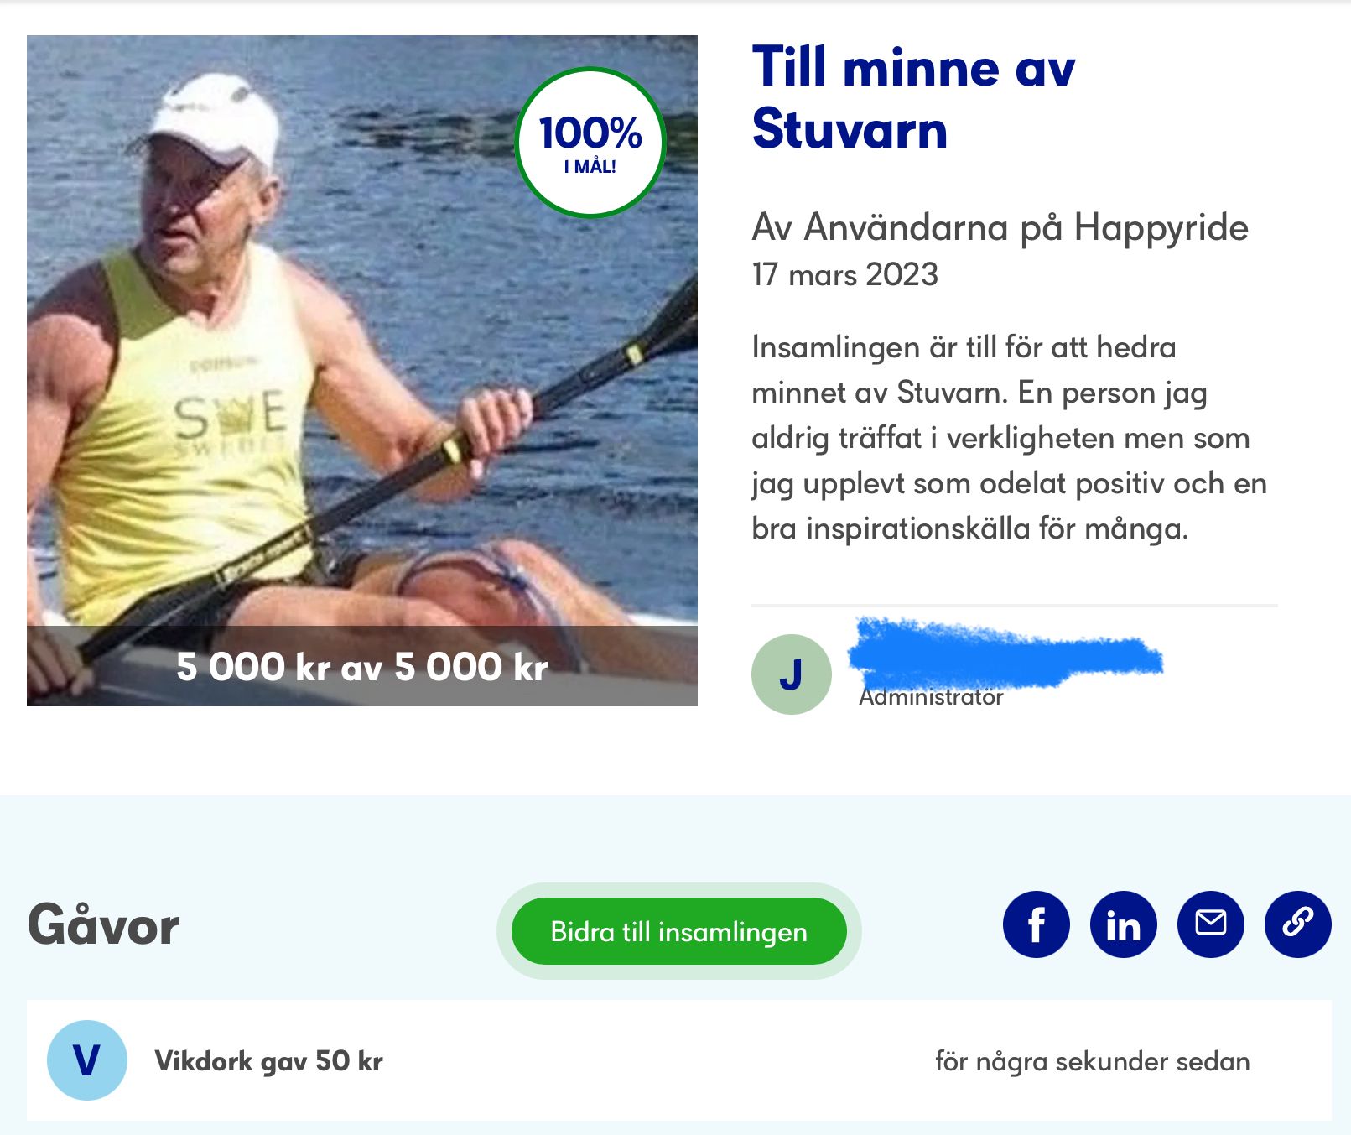The image size is (1351, 1135).
Task: Click Bidra till insamlingen button
Action: [x=679, y=931]
